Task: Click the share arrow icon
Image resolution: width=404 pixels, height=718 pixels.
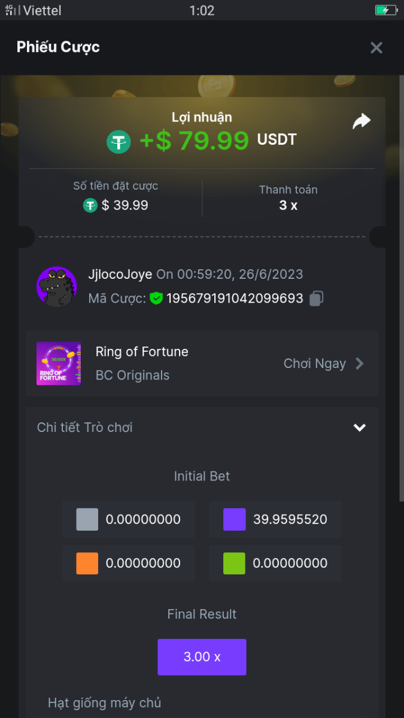Action: coord(361,121)
